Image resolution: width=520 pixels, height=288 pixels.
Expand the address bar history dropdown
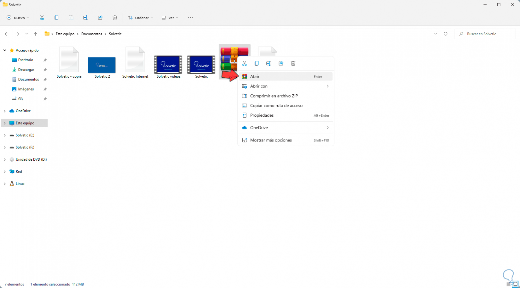pyautogui.click(x=436, y=34)
